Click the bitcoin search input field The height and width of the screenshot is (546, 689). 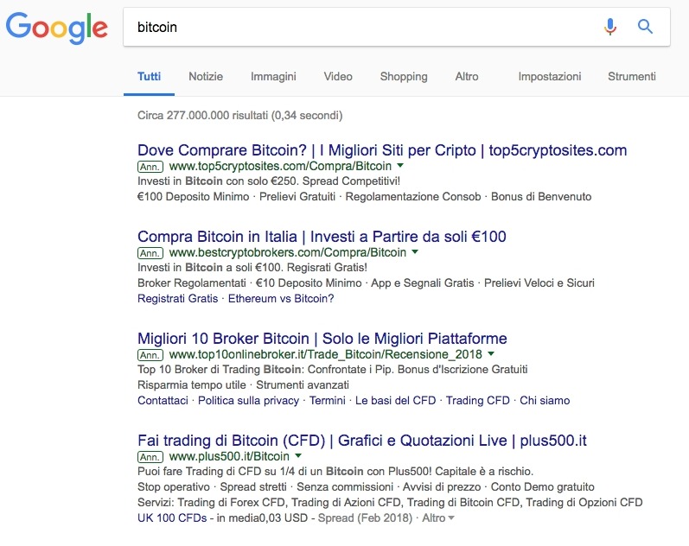pos(363,27)
